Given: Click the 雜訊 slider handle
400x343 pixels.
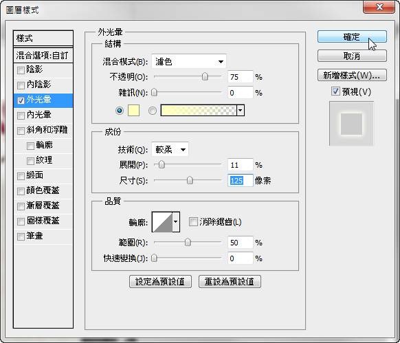Looking at the screenshot, I should pos(154,92).
